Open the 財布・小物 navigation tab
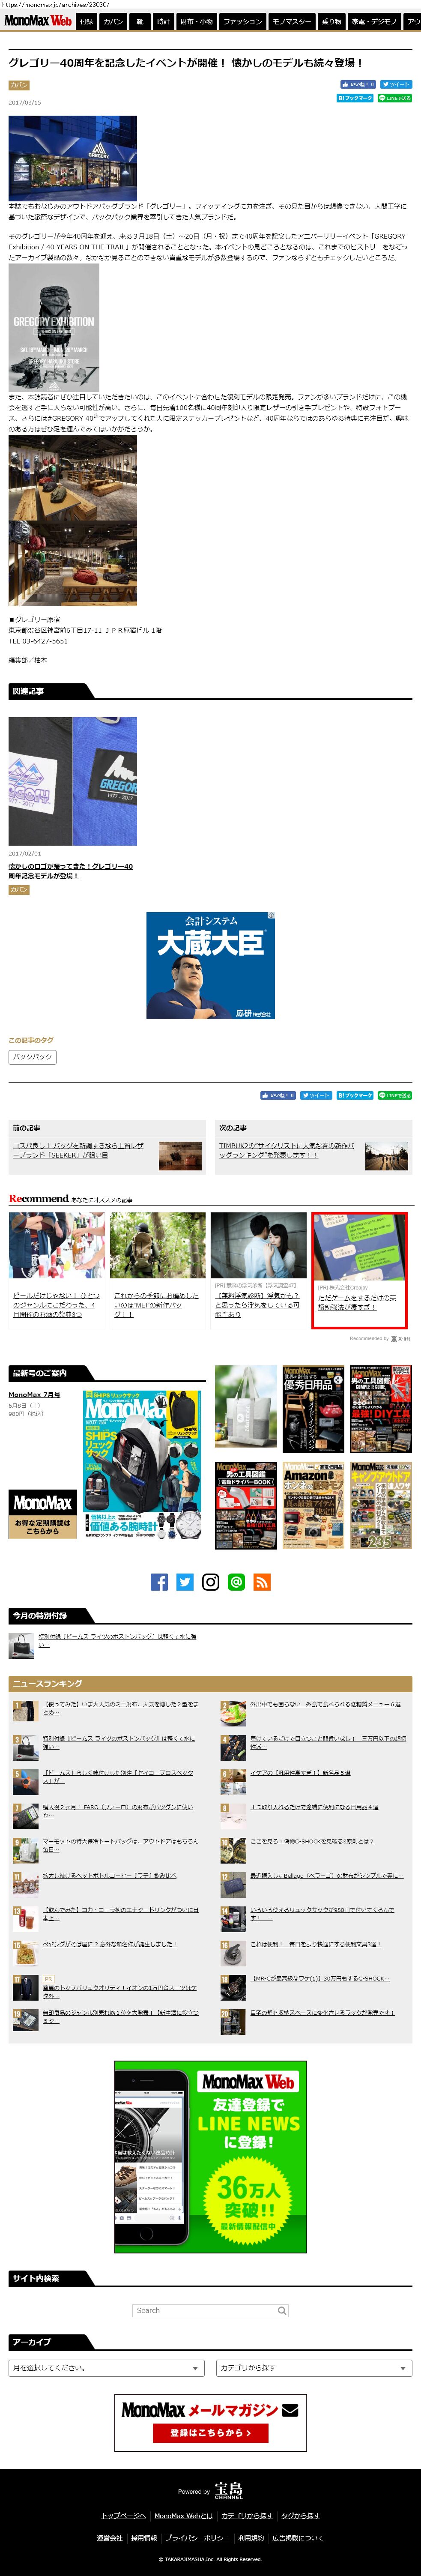Image resolution: width=421 pixels, height=2576 pixels. tap(196, 21)
